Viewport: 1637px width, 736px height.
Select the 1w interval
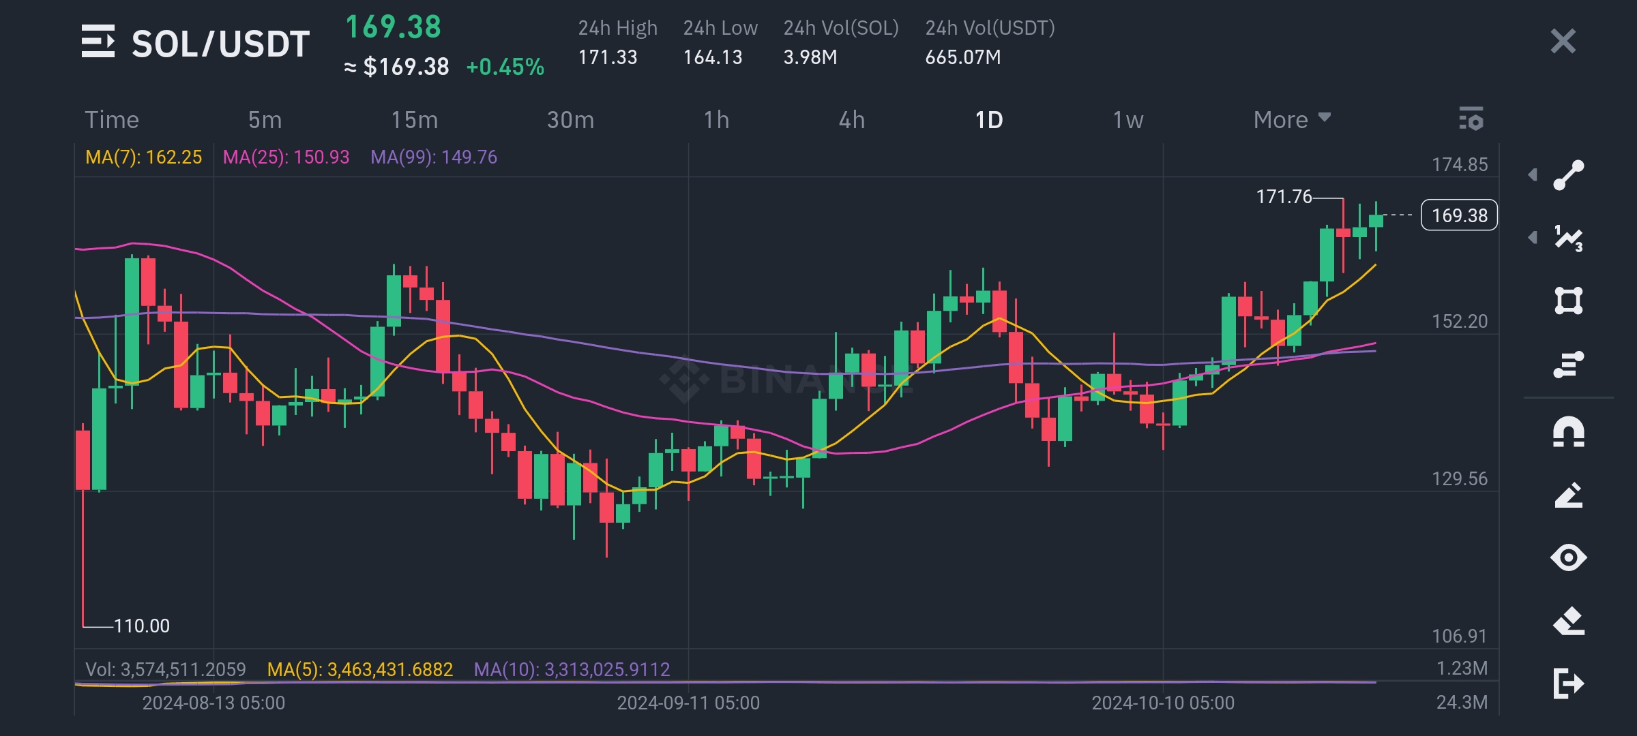point(1127,120)
